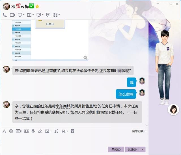Expand the send options arrow
The height and width of the screenshot is (155, 181).
(x=143, y=149)
